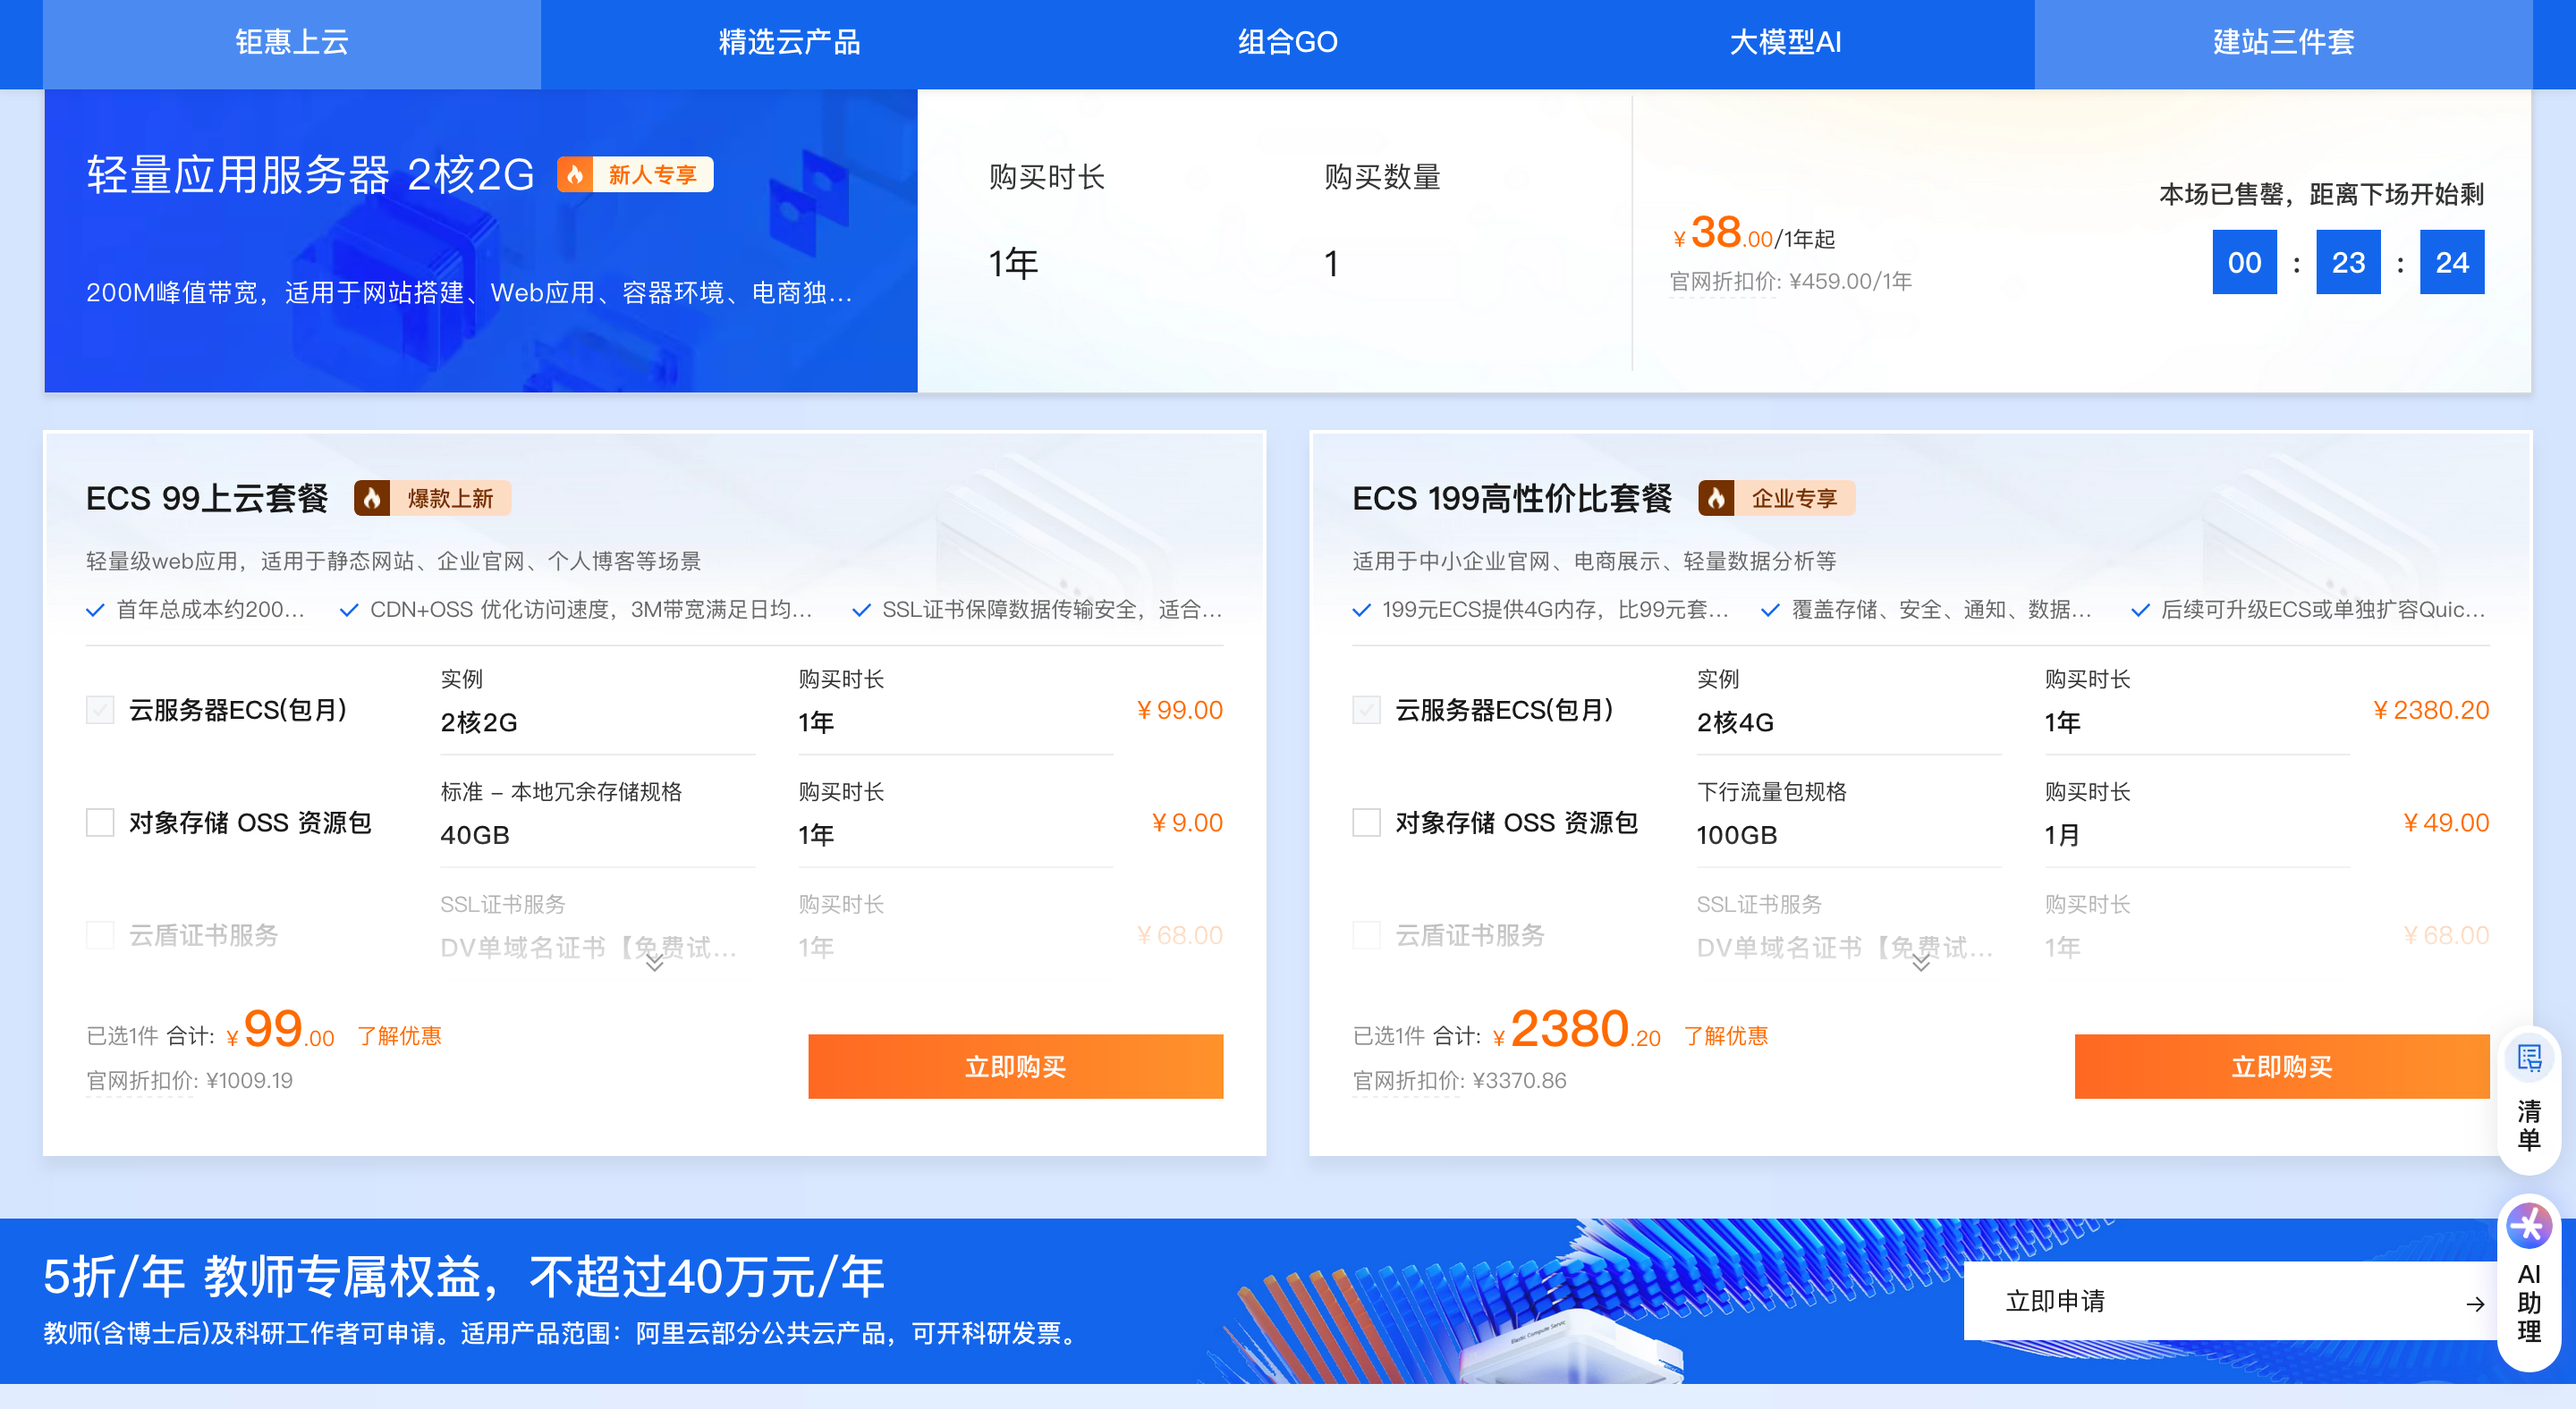Click 立即购买 for ECS 99上云套餐
This screenshot has height=1409, width=2576.
(x=1015, y=1067)
